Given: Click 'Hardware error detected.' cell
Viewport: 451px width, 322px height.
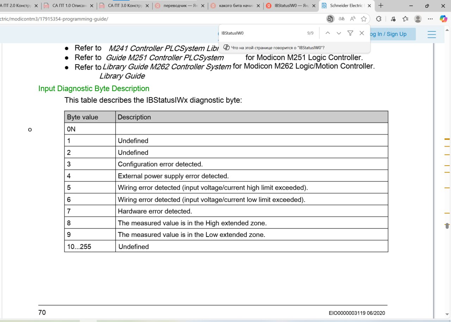Looking at the screenshot, I should (x=252, y=211).
